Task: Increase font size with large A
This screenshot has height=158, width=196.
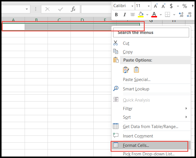Action: point(156,6)
